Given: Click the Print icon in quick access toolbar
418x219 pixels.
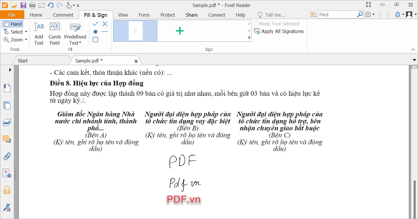Looking at the screenshot, I should [x=32, y=5].
